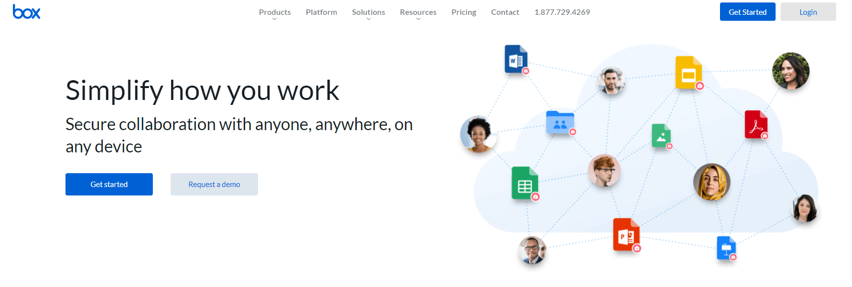
Task: Click the blue shared folder icon
Action: [560, 122]
